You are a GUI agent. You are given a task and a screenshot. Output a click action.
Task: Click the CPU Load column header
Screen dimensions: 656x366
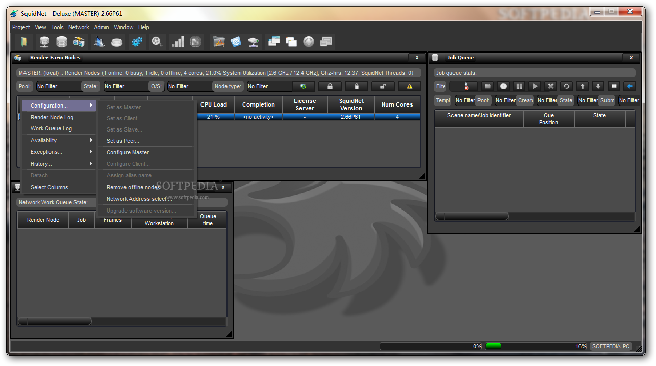[214, 104]
